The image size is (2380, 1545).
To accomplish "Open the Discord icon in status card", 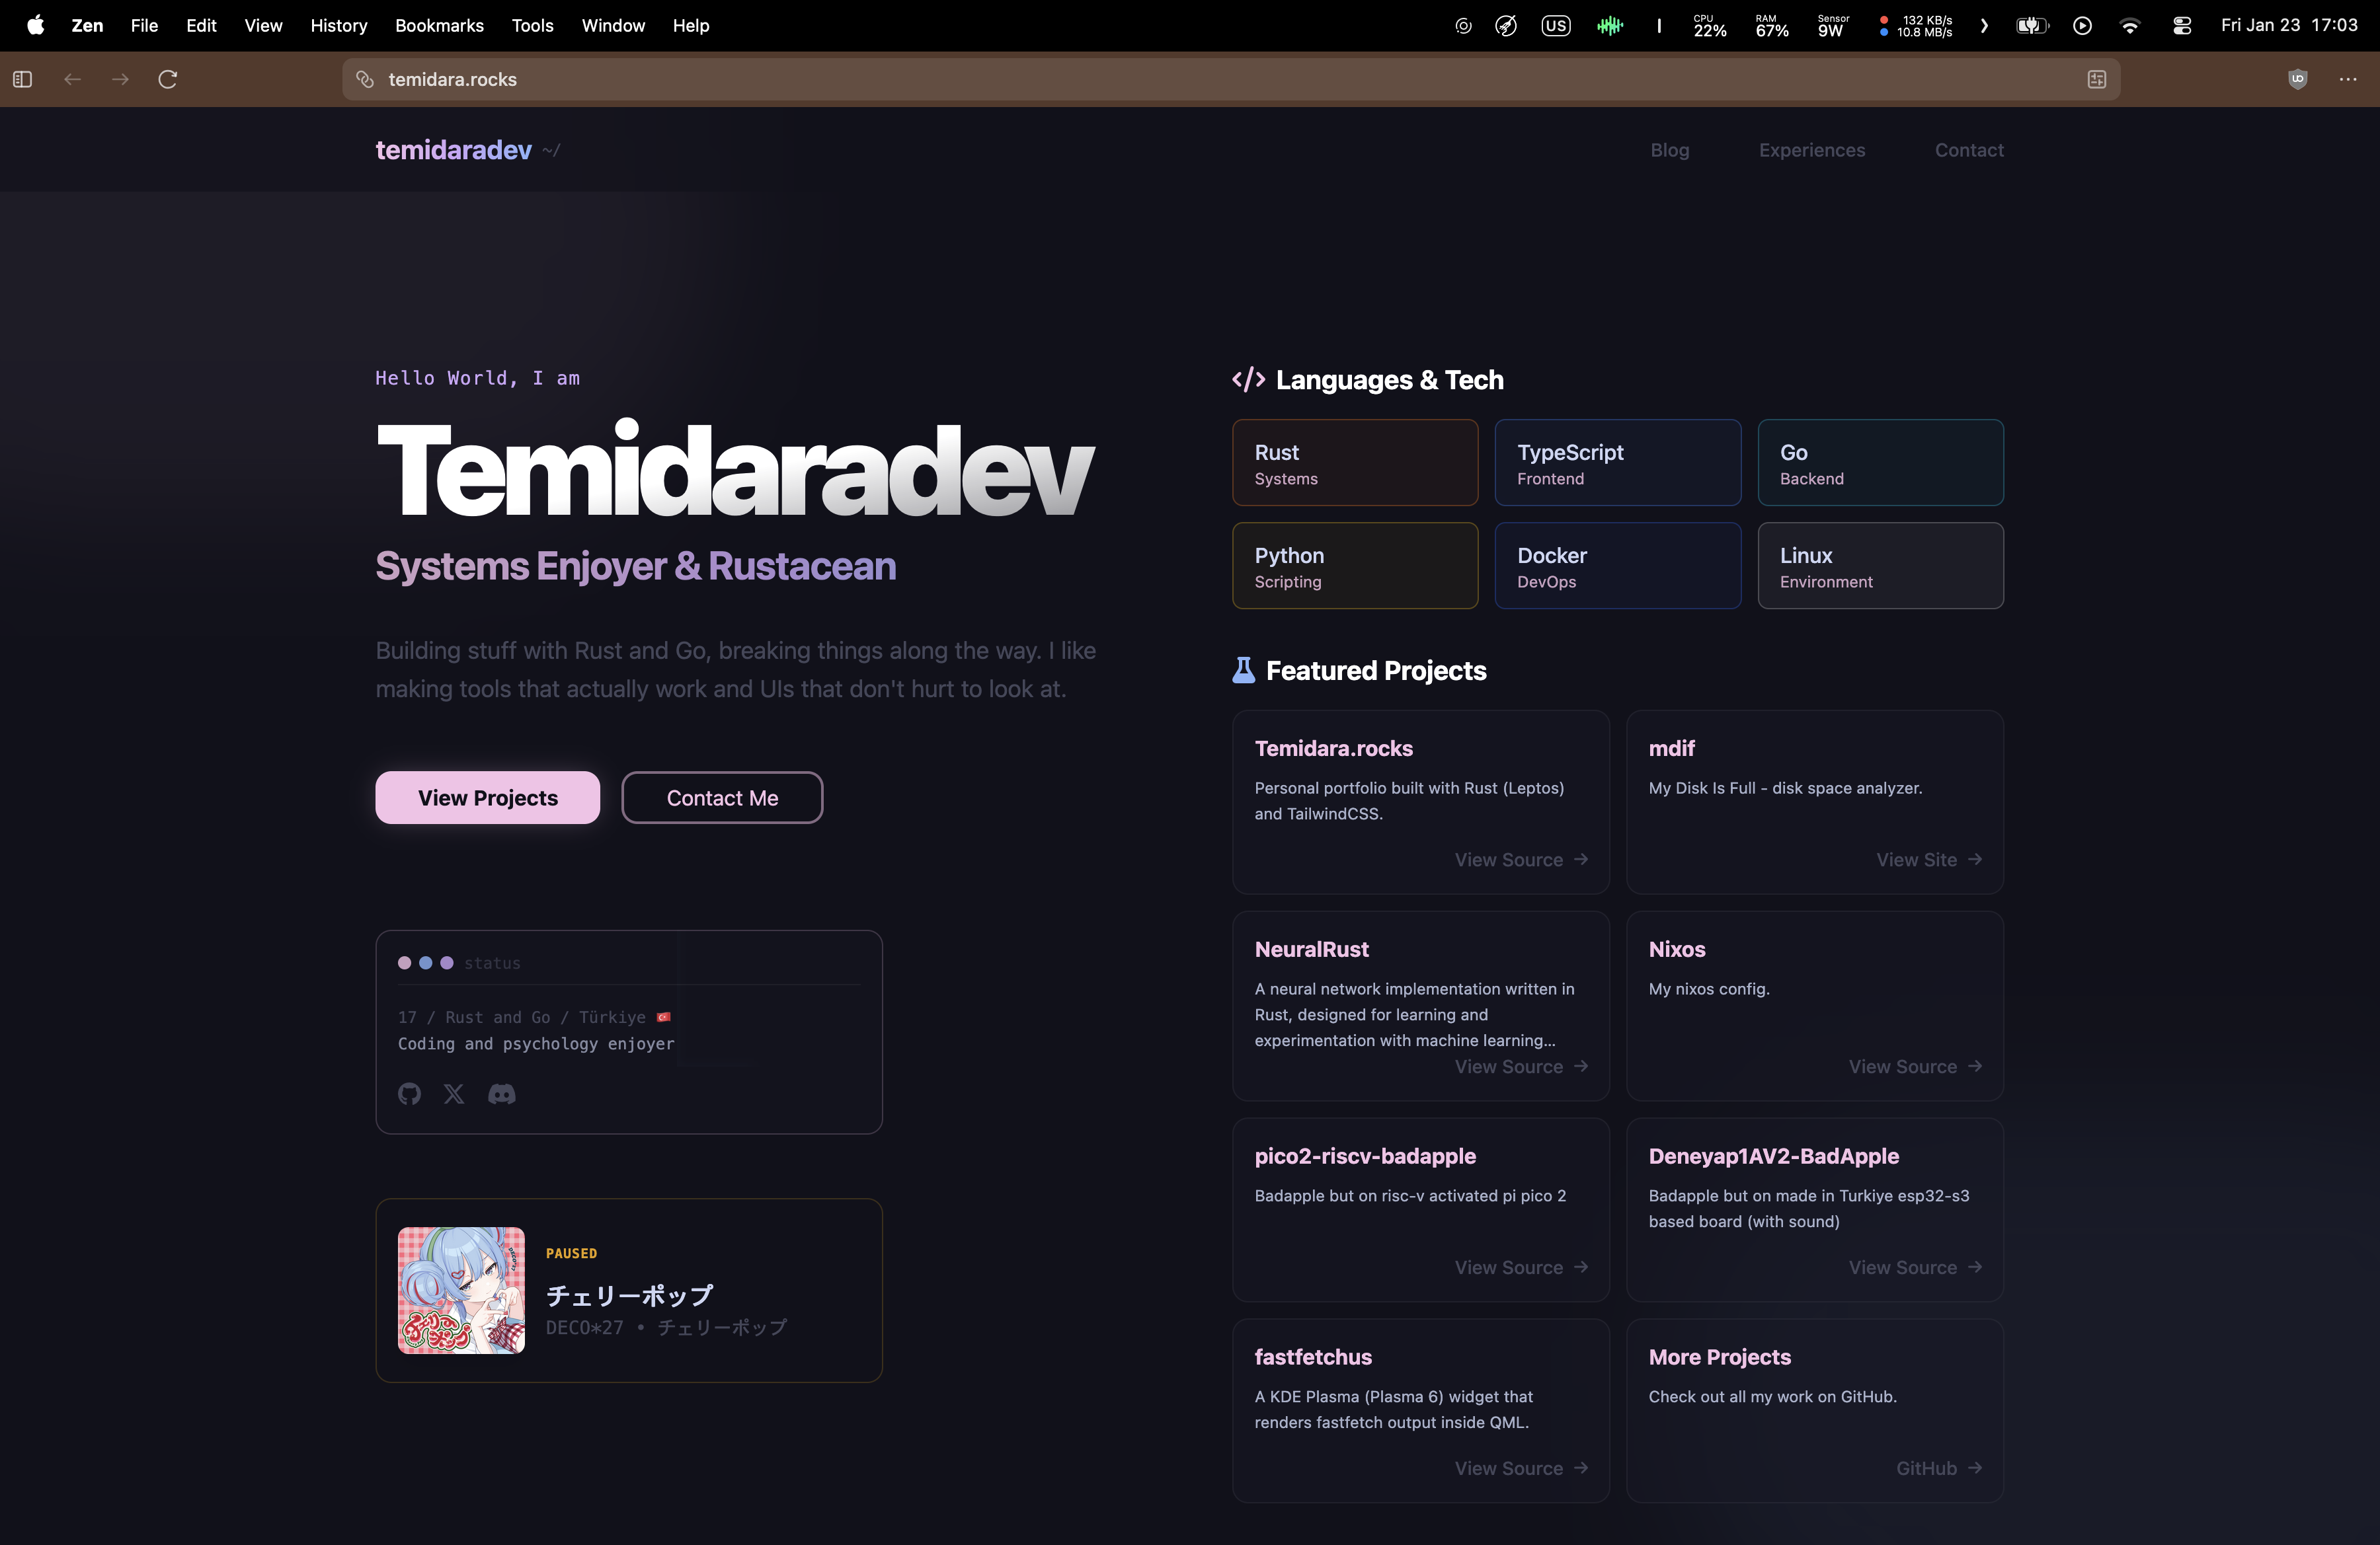I will (x=501, y=1094).
